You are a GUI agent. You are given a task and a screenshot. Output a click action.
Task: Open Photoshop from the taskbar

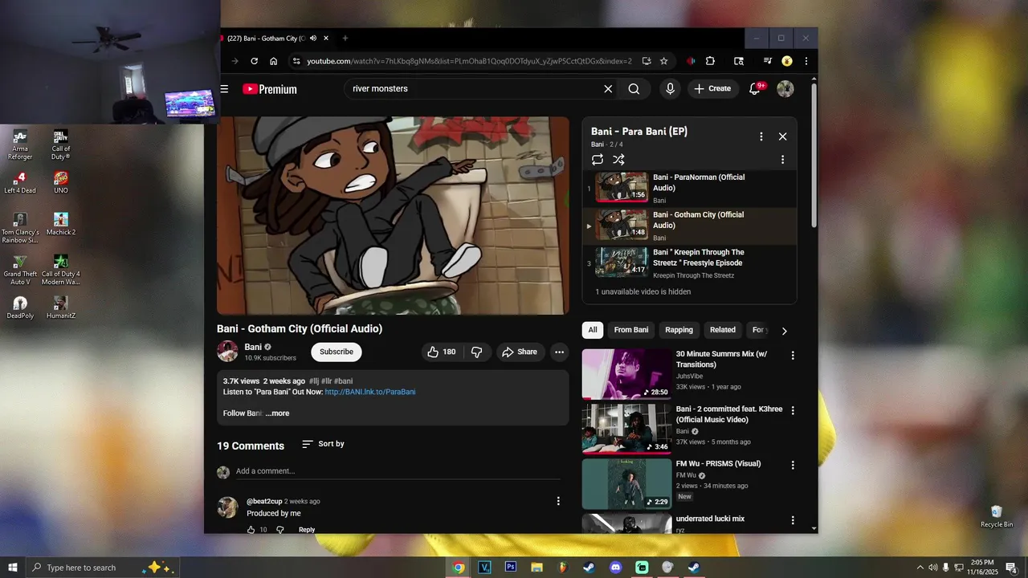point(511,568)
